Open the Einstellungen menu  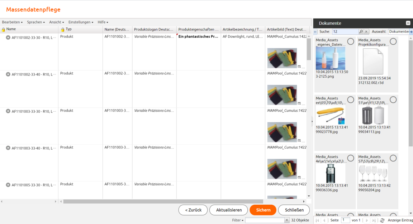81,22
